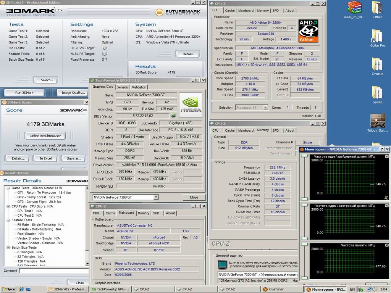Click Internet Explorer quick launch icon
Screen dimensions: 391x293
pyautogui.click(x=21, y=289)
